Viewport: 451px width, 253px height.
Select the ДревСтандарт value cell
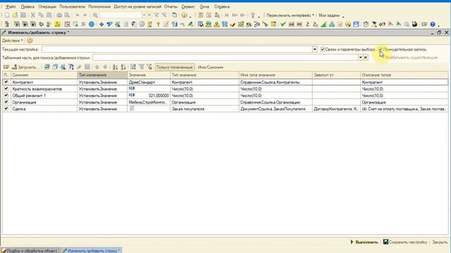149,82
